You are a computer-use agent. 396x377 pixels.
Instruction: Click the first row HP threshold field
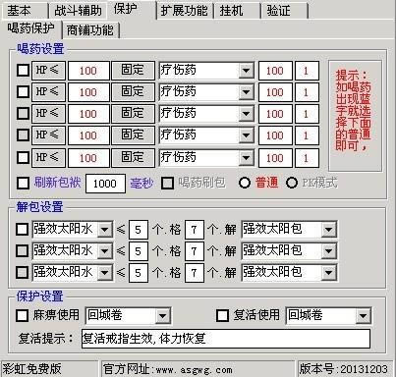click(88, 71)
